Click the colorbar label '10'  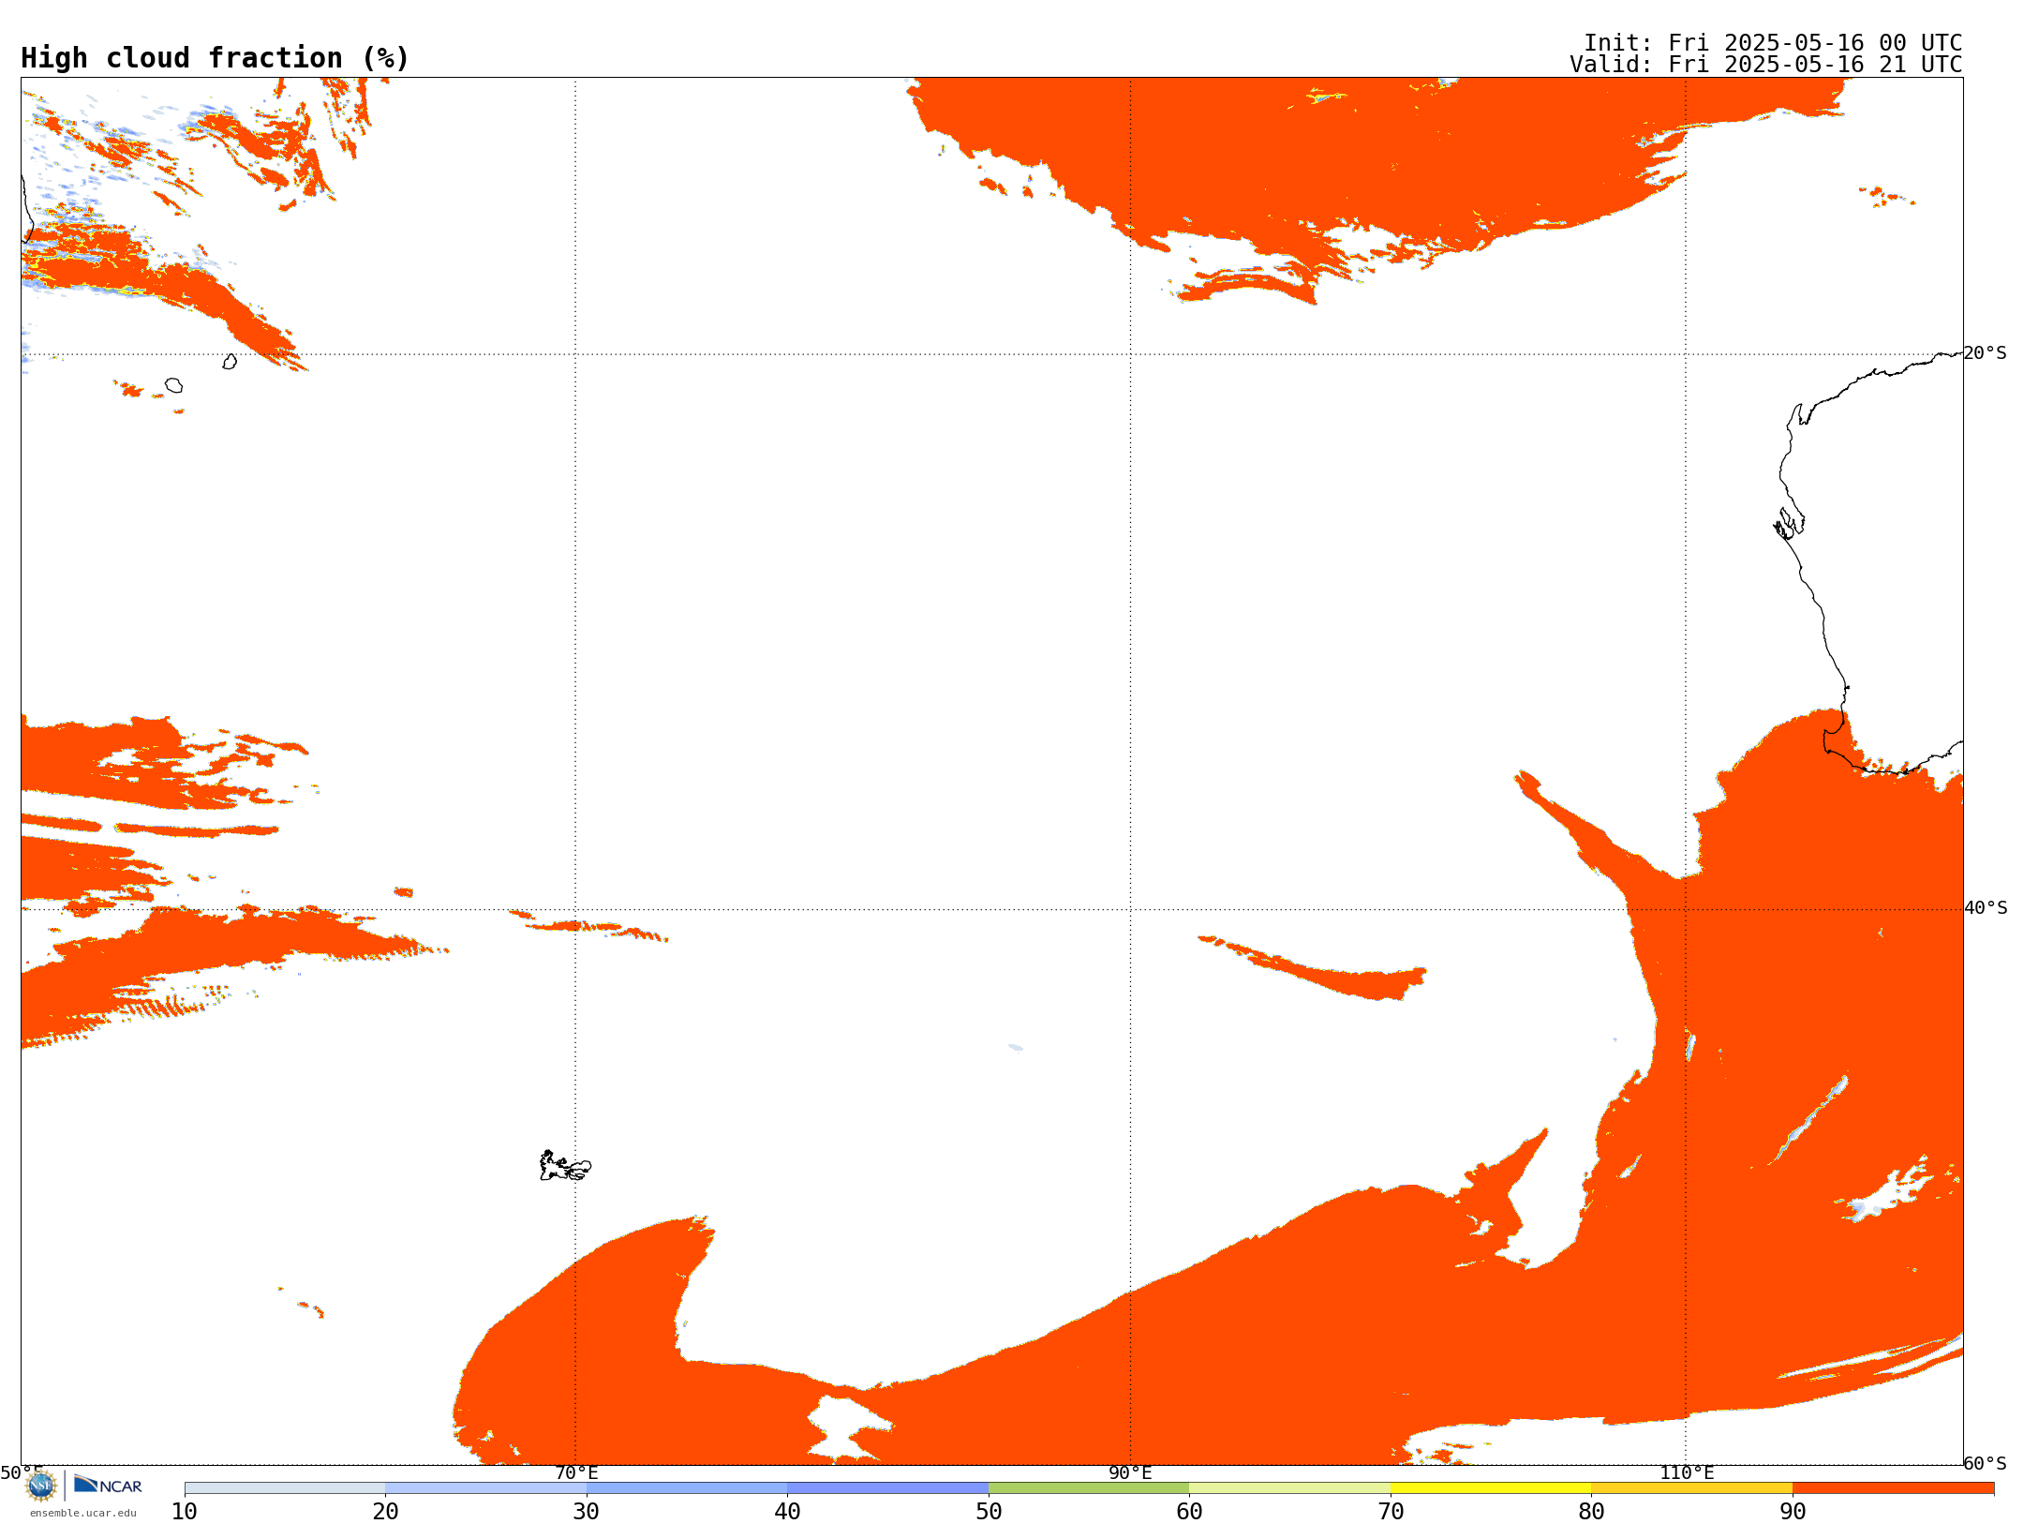pyautogui.click(x=185, y=1512)
